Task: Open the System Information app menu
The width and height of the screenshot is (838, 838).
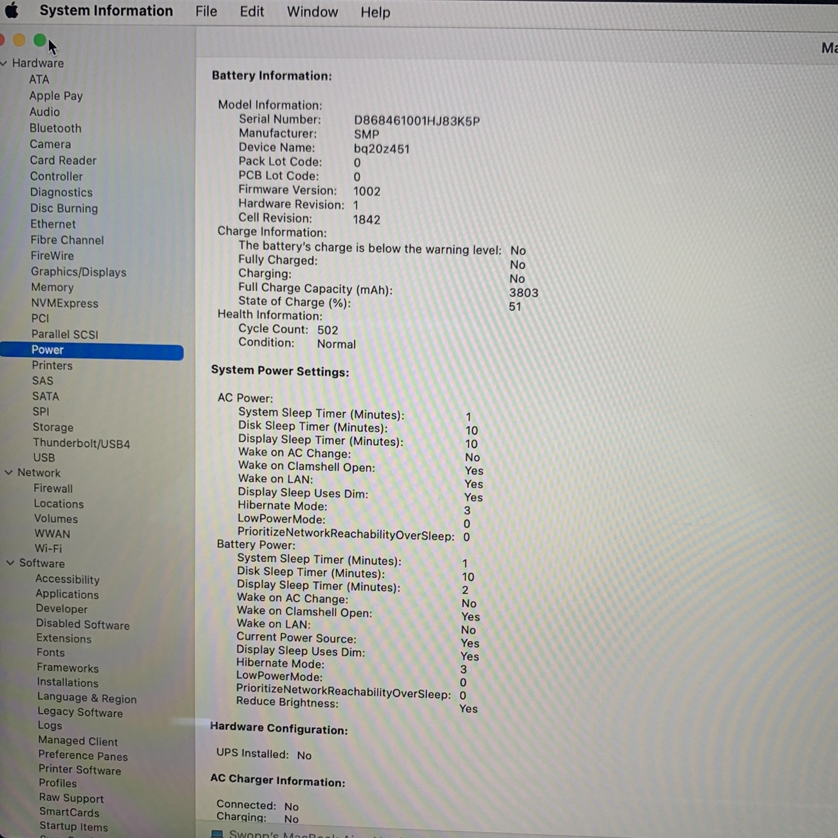Action: [x=106, y=10]
